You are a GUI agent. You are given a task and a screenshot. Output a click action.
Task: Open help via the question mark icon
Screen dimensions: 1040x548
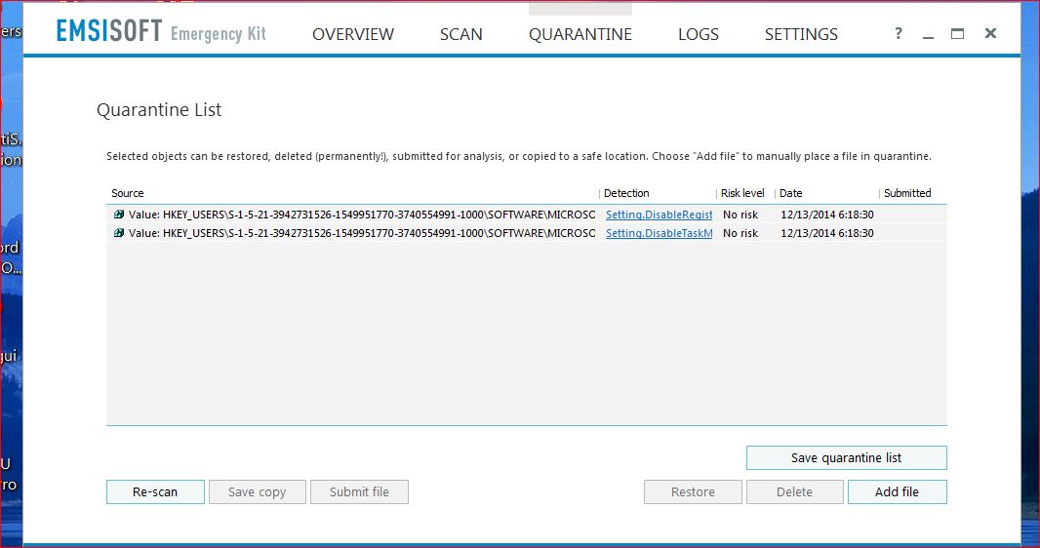[899, 33]
